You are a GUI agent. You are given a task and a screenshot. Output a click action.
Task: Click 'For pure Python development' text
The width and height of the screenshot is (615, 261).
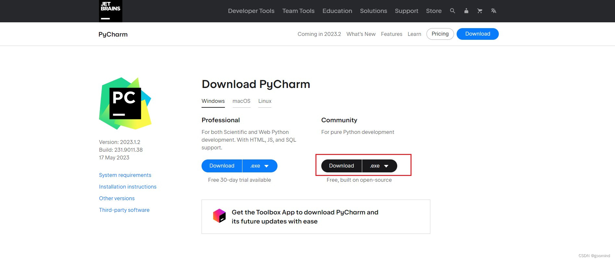point(358,132)
